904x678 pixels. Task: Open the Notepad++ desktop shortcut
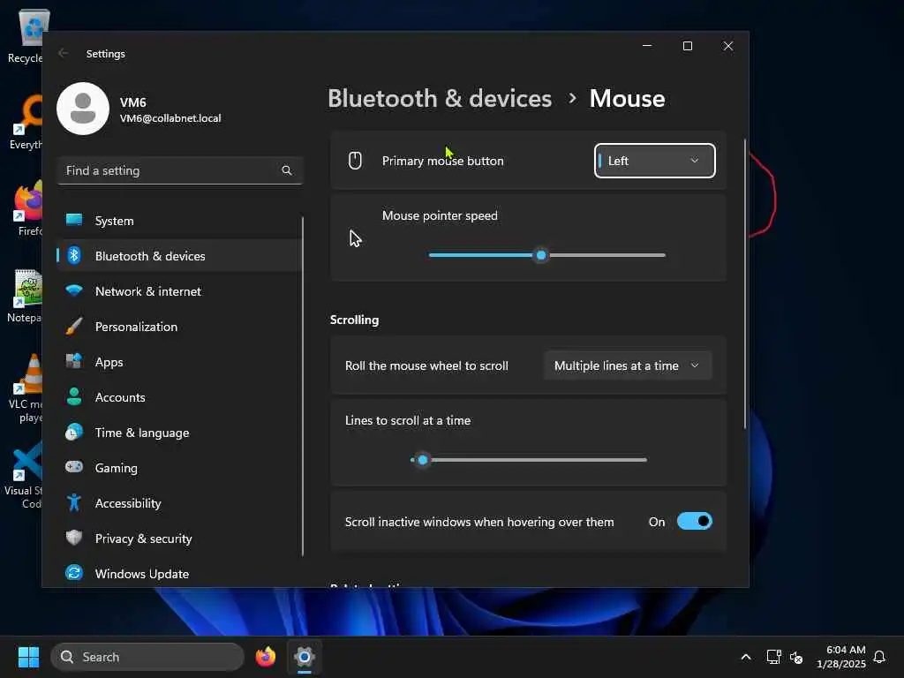point(26,297)
